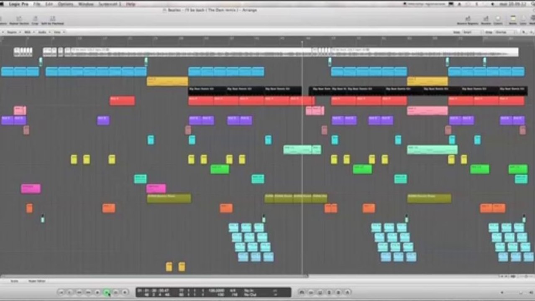This screenshot has width=535, height=301.
Task: Toggle the Metronome click button
Action: 347,292
